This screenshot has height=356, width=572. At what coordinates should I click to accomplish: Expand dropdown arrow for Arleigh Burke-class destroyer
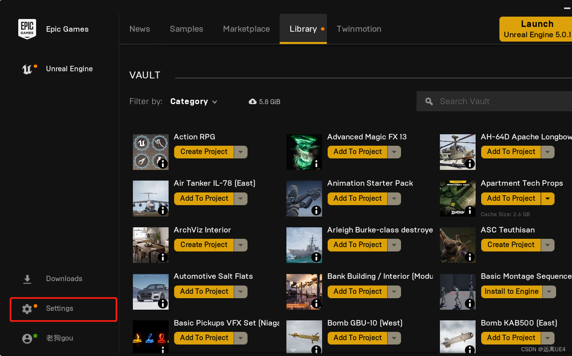(x=394, y=245)
